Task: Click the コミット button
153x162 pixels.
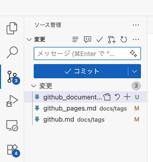Action: 81,71
